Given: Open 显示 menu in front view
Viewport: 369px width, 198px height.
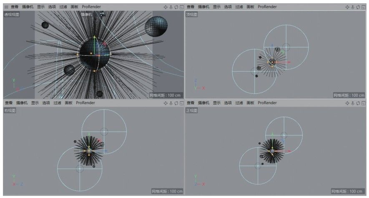Looking at the screenshot, I should tap(217, 103).
